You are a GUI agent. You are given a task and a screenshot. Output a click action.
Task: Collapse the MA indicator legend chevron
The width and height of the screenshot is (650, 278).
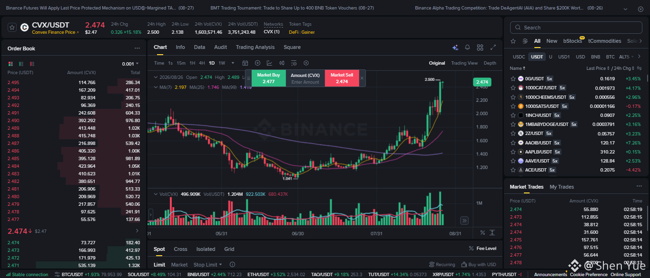pos(156,87)
